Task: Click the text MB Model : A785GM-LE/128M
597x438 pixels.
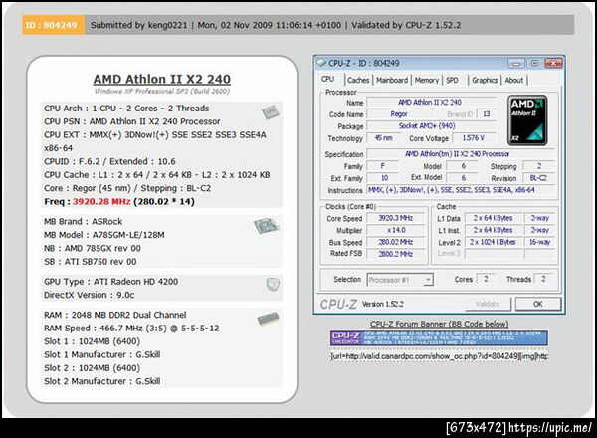Action: tap(104, 235)
